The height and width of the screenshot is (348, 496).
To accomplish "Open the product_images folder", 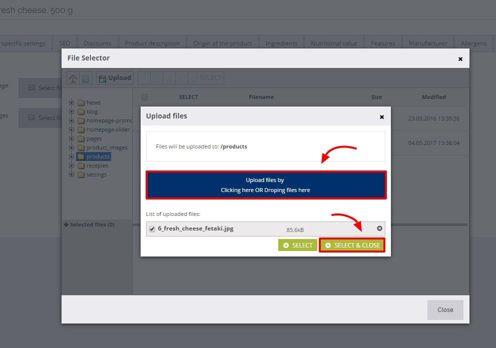I will coord(107,147).
